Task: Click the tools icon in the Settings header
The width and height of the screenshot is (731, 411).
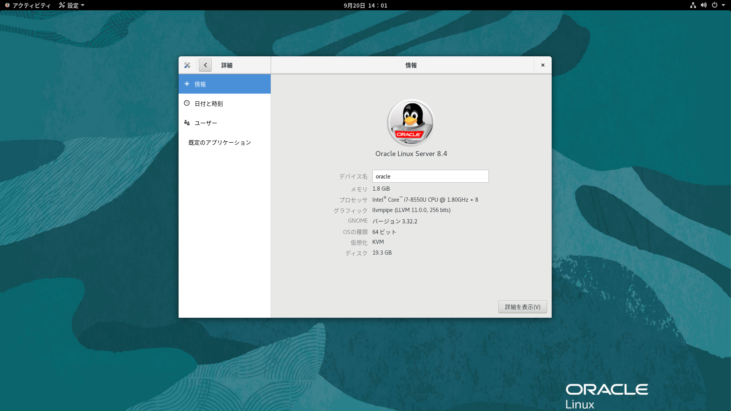Action: 187,65
